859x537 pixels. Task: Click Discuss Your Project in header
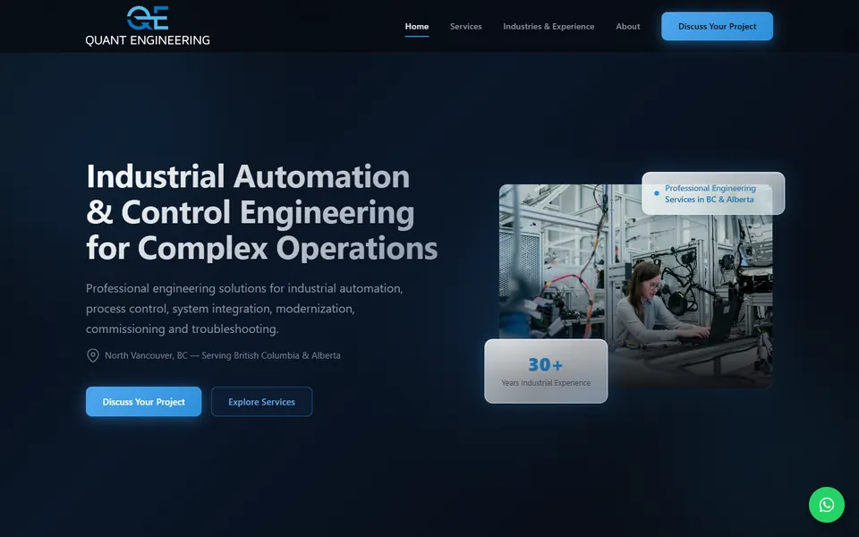[717, 26]
